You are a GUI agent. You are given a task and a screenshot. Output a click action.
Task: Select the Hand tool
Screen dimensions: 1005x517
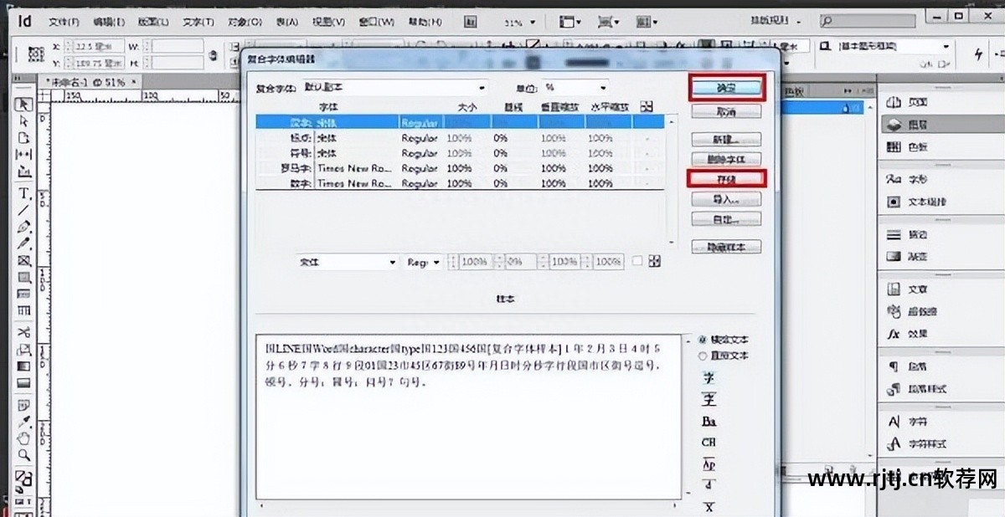[24, 438]
